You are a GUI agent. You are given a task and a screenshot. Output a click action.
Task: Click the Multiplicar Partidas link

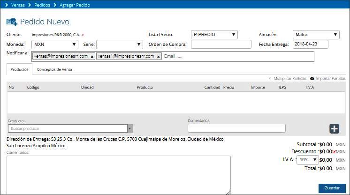290,78
